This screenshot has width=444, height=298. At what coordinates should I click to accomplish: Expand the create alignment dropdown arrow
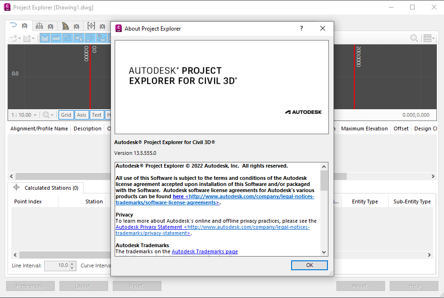[19, 38]
